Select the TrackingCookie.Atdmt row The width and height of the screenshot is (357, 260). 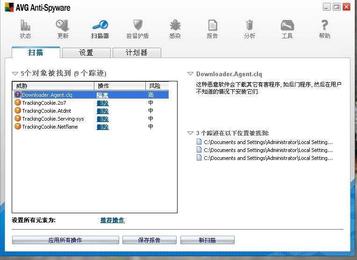91,111
